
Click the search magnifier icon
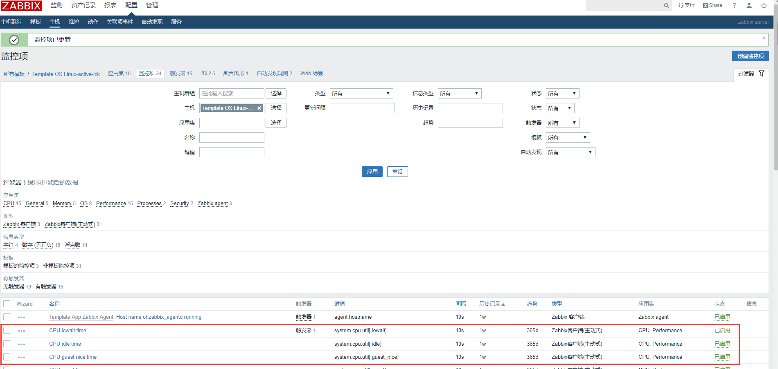pyautogui.click(x=666, y=6)
